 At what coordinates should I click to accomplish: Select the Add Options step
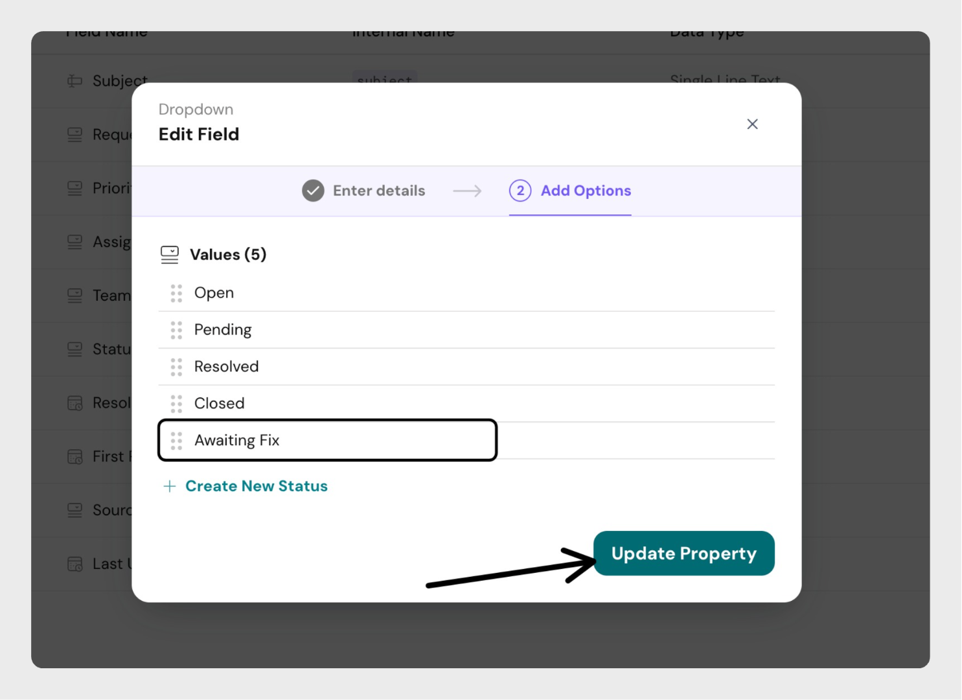586,191
